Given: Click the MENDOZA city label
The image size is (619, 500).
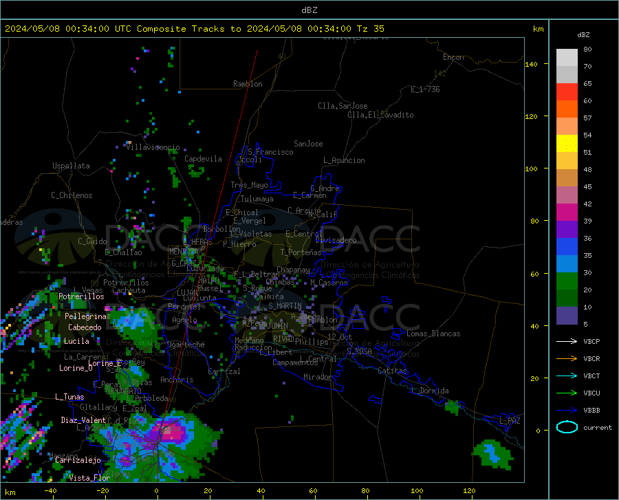Looking at the screenshot, I should pyautogui.click(x=184, y=252).
